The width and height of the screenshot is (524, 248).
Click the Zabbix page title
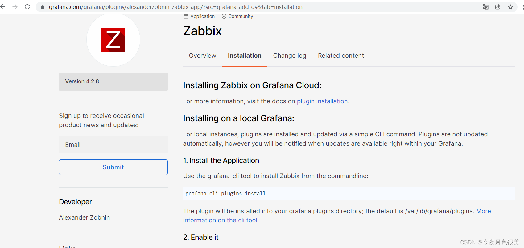[202, 31]
